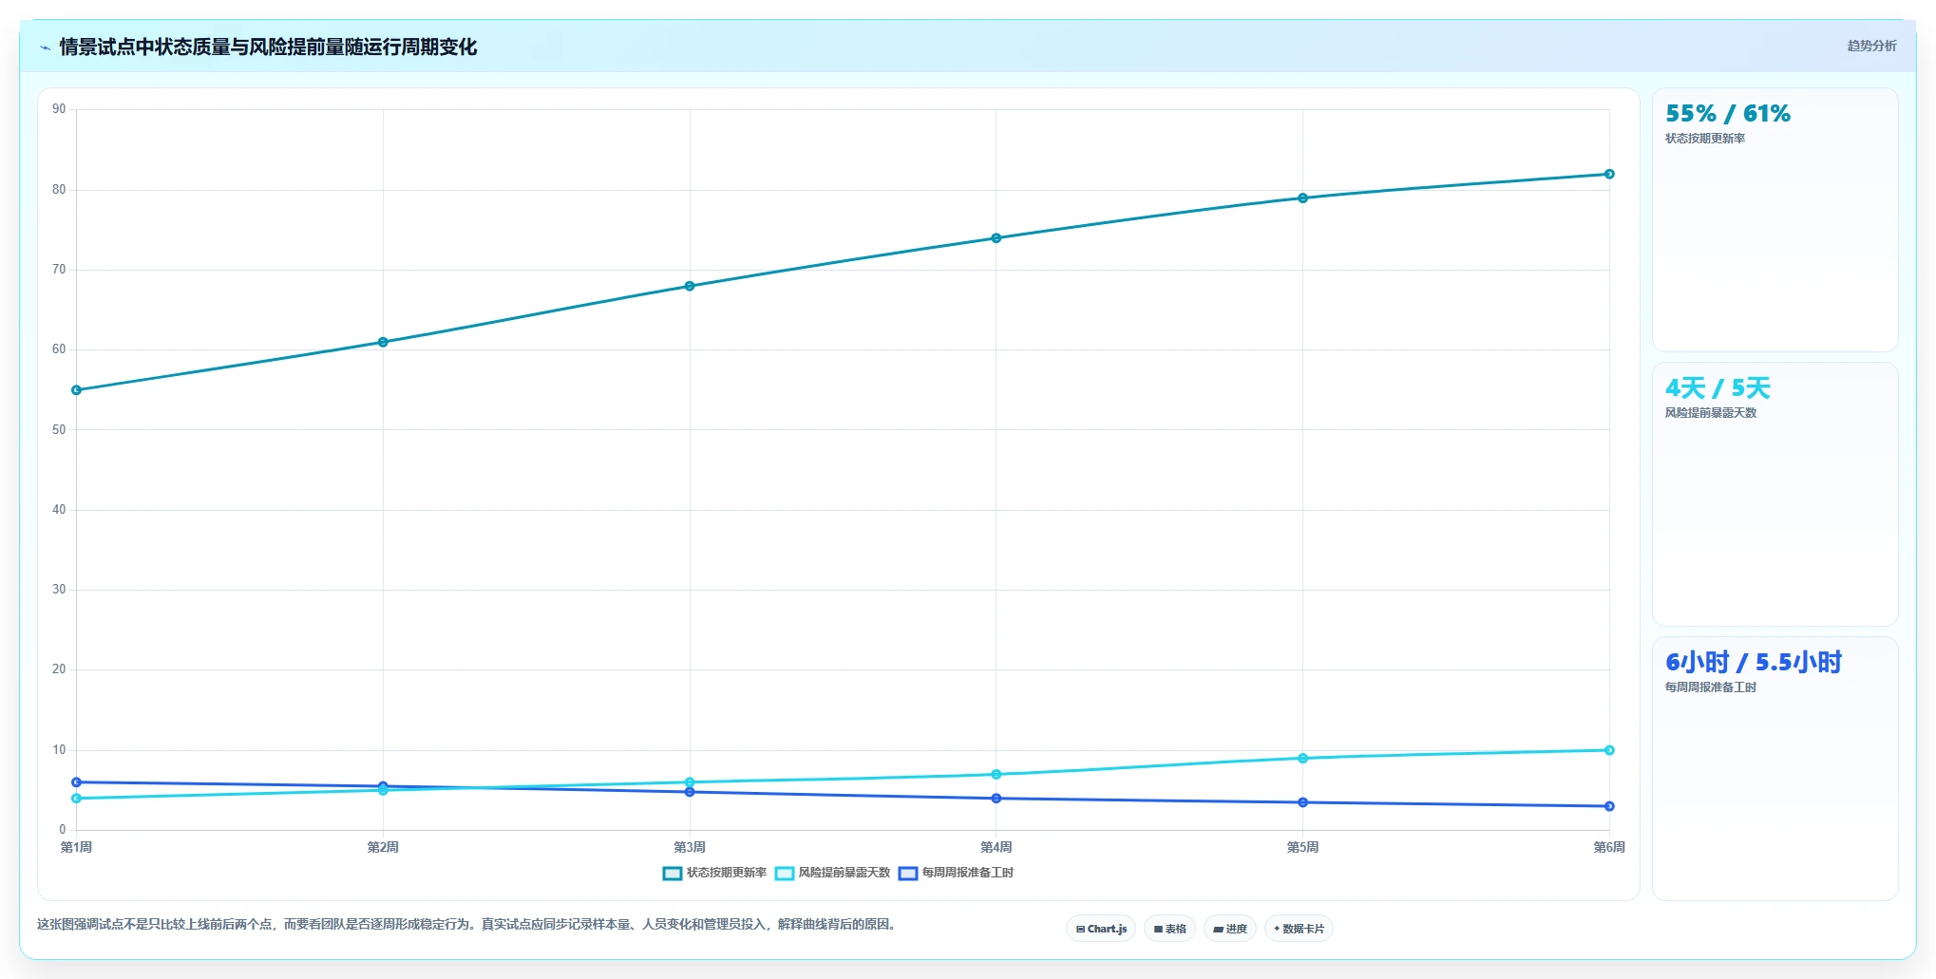The width and height of the screenshot is (1936, 979).
Task: Click the 状态按期更新率 week 3 data point
Action: pos(690,286)
